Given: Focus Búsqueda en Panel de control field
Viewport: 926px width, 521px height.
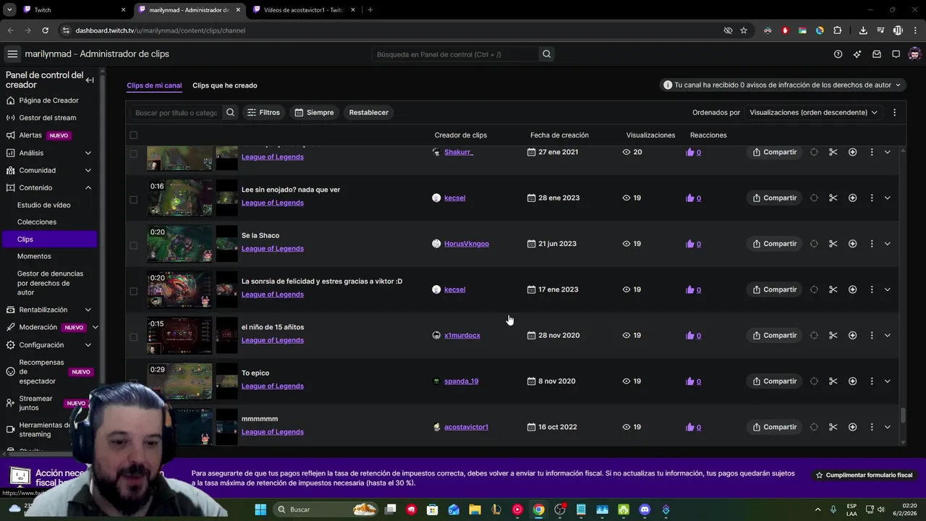Looking at the screenshot, I should click(455, 54).
